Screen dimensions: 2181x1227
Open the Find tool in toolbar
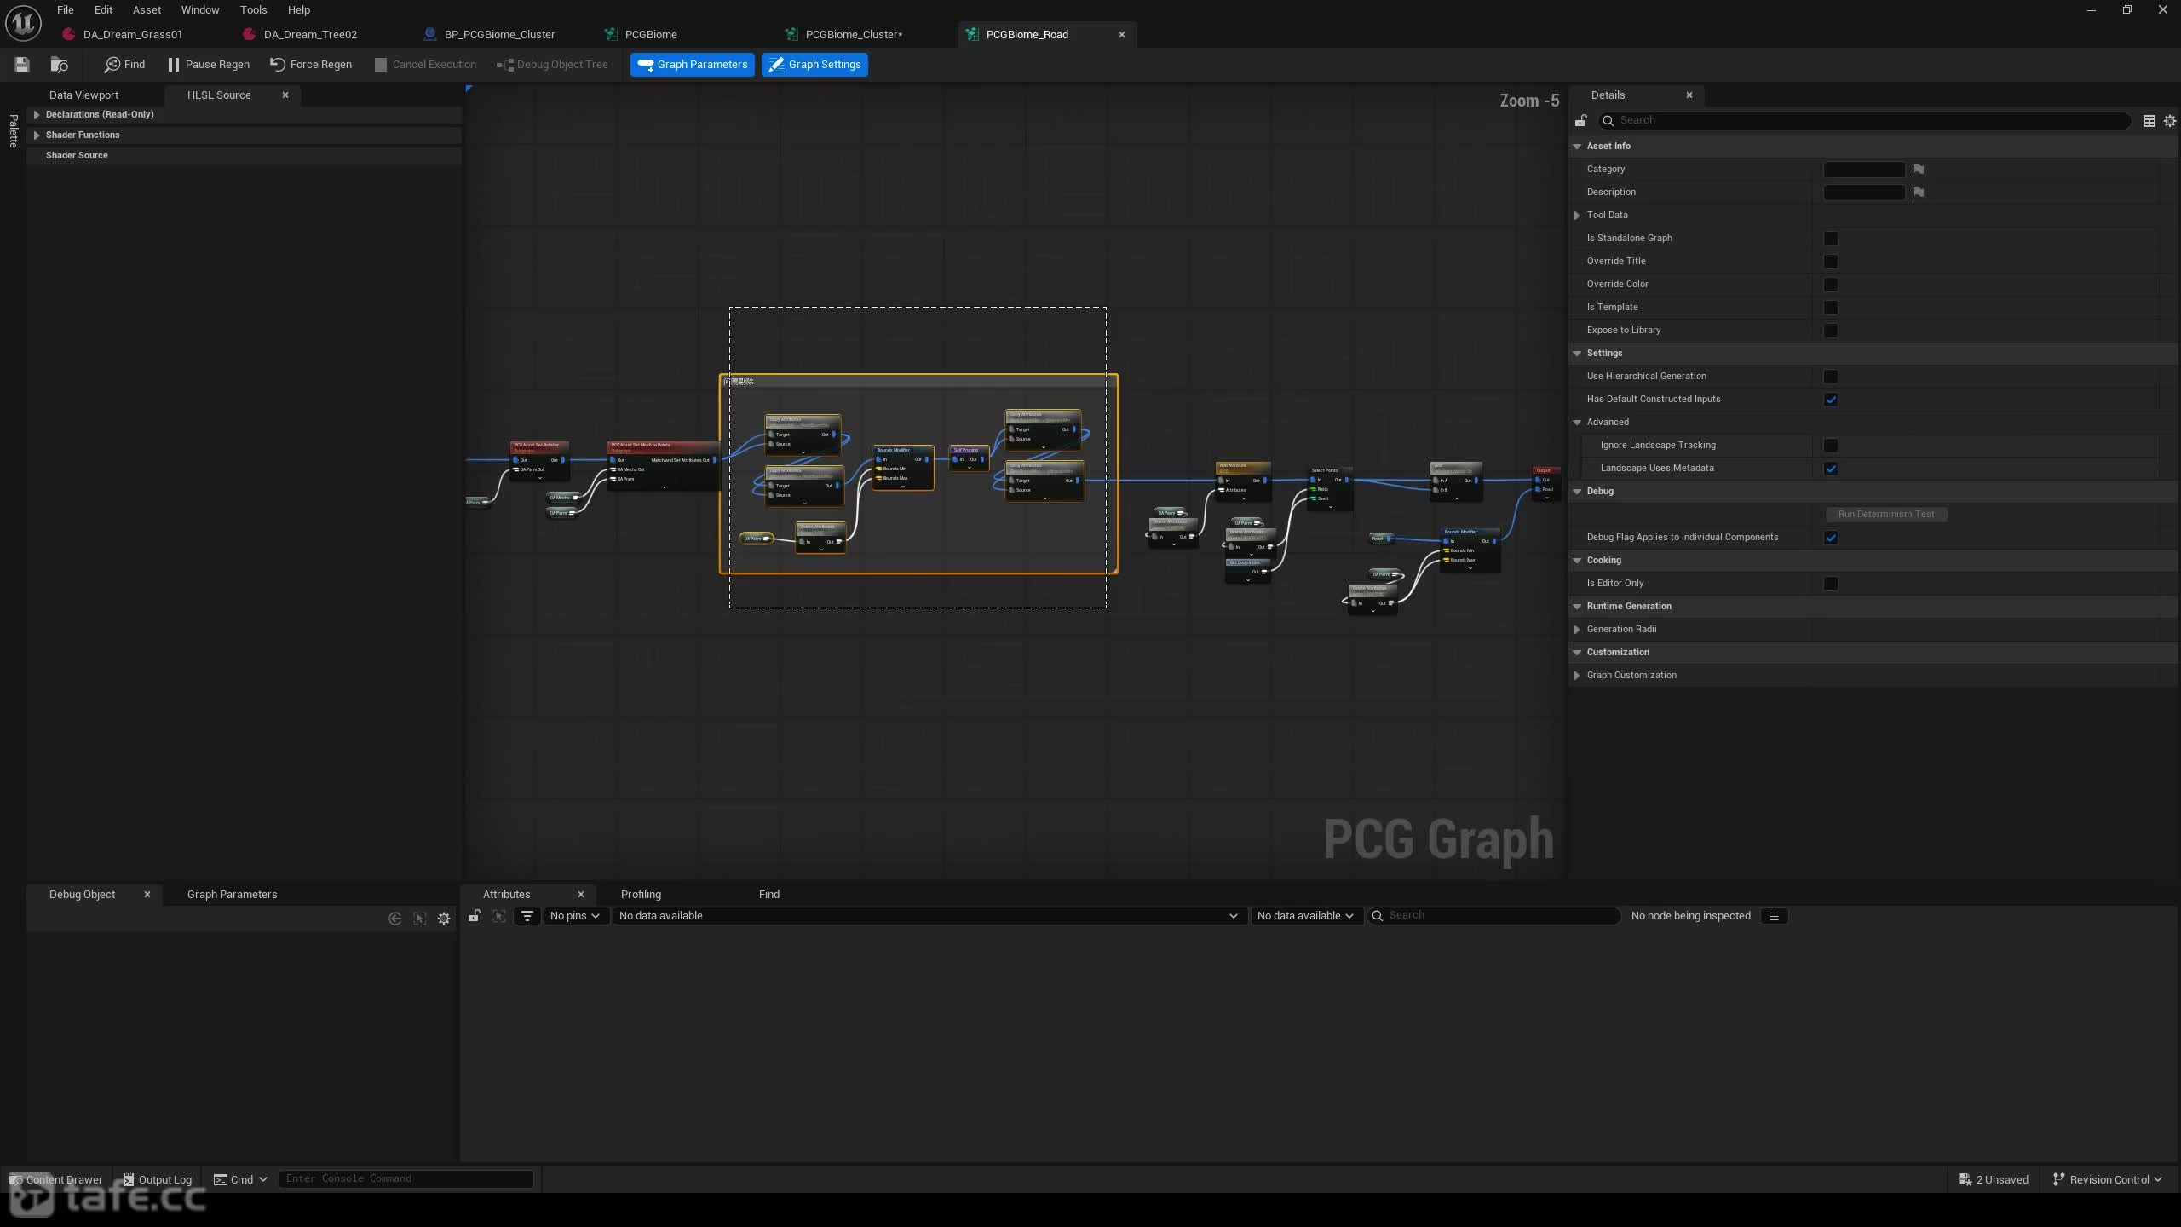coord(125,64)
